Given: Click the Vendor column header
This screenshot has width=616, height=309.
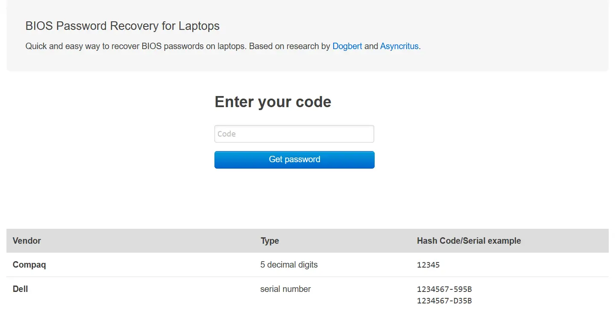Looking at the screenshot, I should pyautogui.click(x=27, y=241).
